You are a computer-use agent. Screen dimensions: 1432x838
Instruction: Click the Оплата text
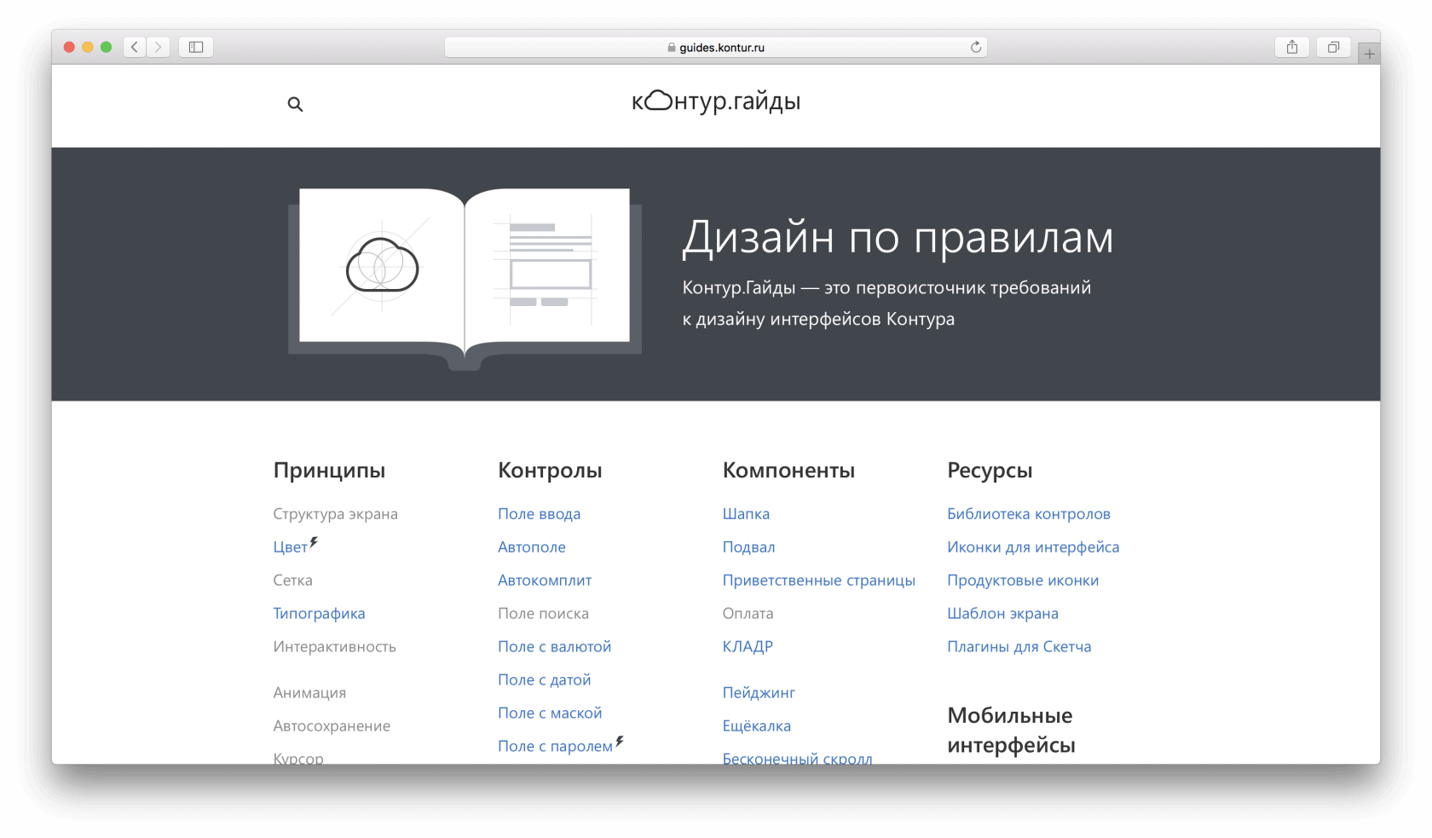748,614
